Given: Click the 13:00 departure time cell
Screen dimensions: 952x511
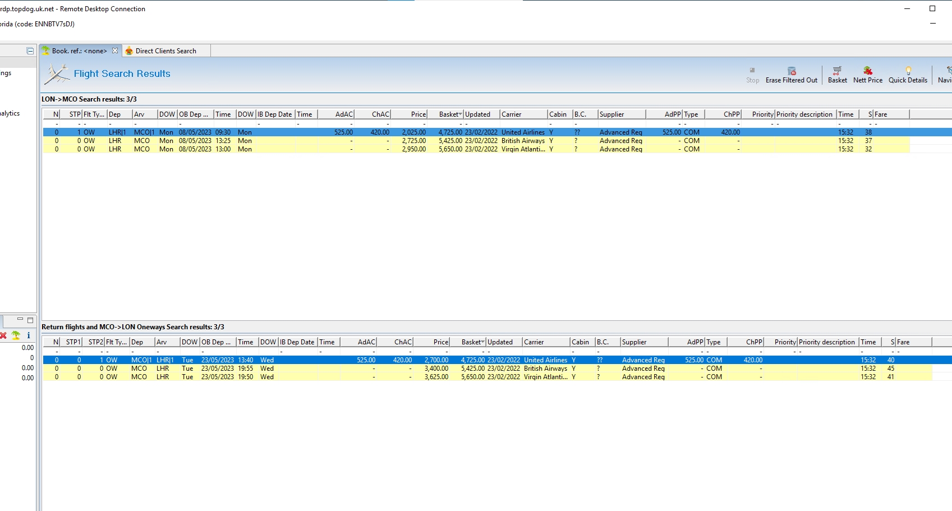Looking at the screenshot, I should point(223,149).
